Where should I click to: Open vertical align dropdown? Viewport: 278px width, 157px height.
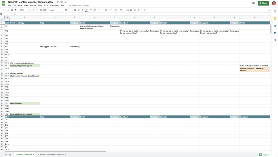coord(112,10)
